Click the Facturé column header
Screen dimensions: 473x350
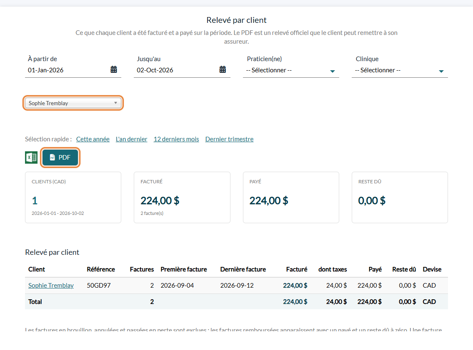pos(297,269)
